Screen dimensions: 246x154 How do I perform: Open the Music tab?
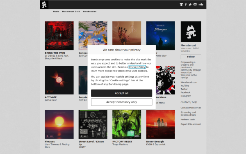(56, 11)
